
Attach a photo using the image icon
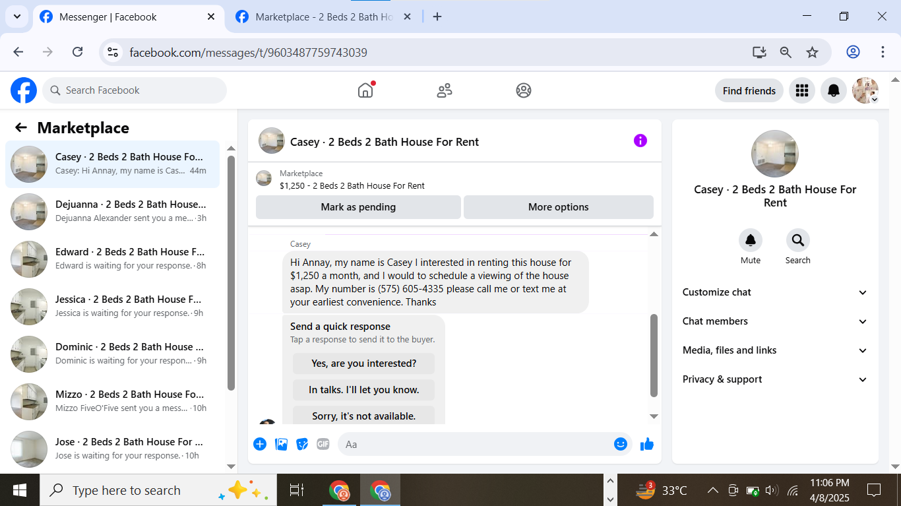coord(282,444)
